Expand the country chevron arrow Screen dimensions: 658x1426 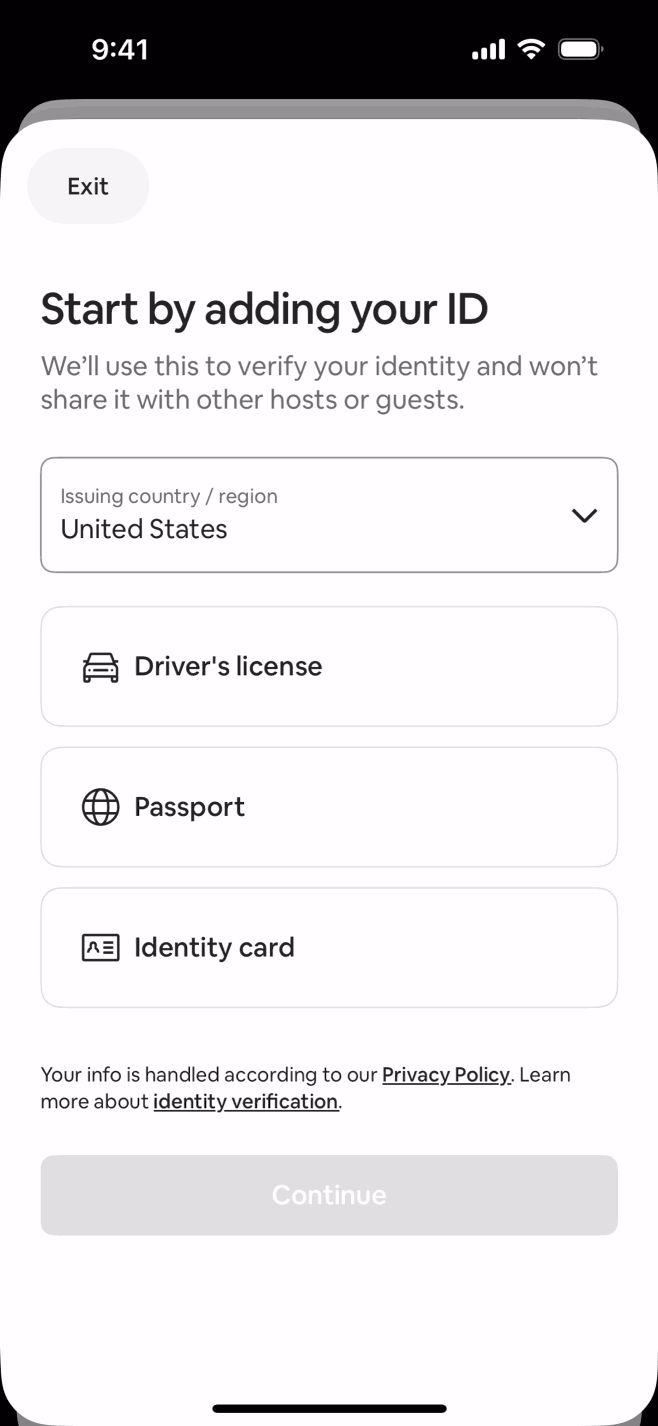(x=584, y=515)
